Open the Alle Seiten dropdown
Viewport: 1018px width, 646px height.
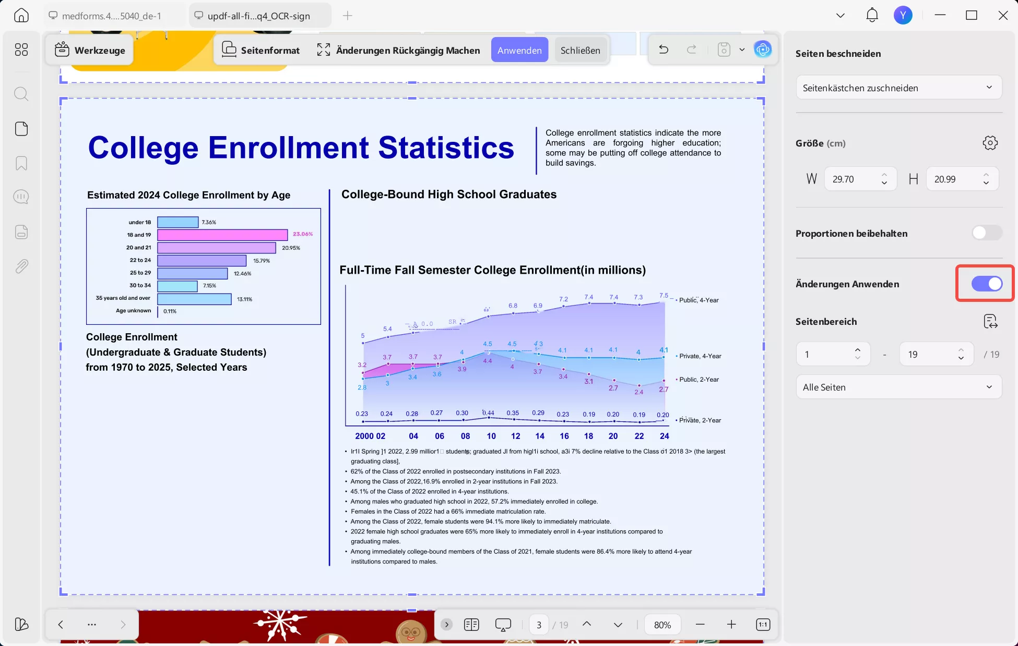(x=898, y=387)
